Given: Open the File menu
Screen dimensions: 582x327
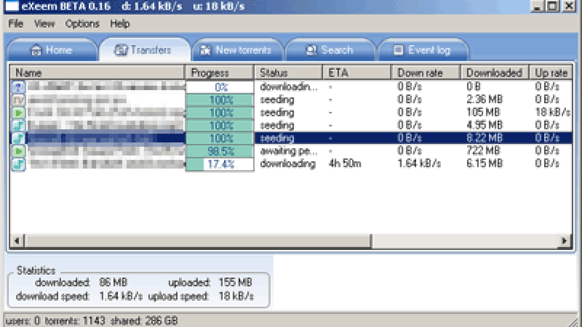Looking at the screenshot, I should [x=16, y=24].
